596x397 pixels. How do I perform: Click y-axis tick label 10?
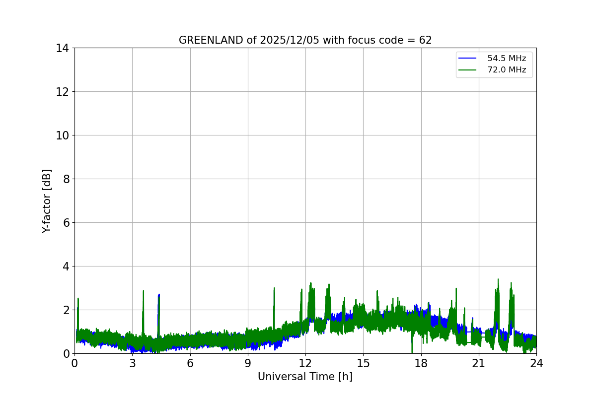coord(63,135)
